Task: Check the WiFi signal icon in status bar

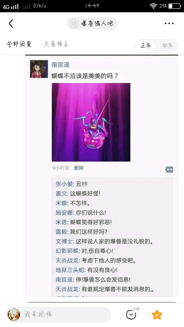Action: click(x=153, y=6)
